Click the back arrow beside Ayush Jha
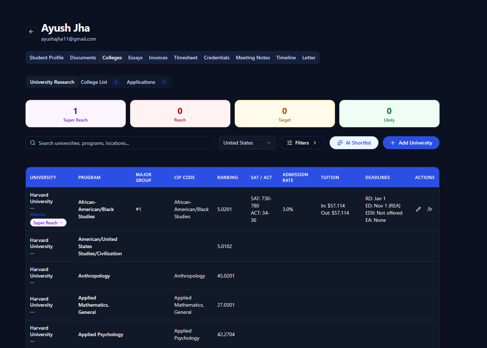The height and width of the screenshot is (348, 487). point(31,32)
